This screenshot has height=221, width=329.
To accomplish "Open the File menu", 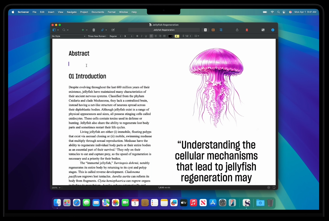I will [x=34, y=12].
